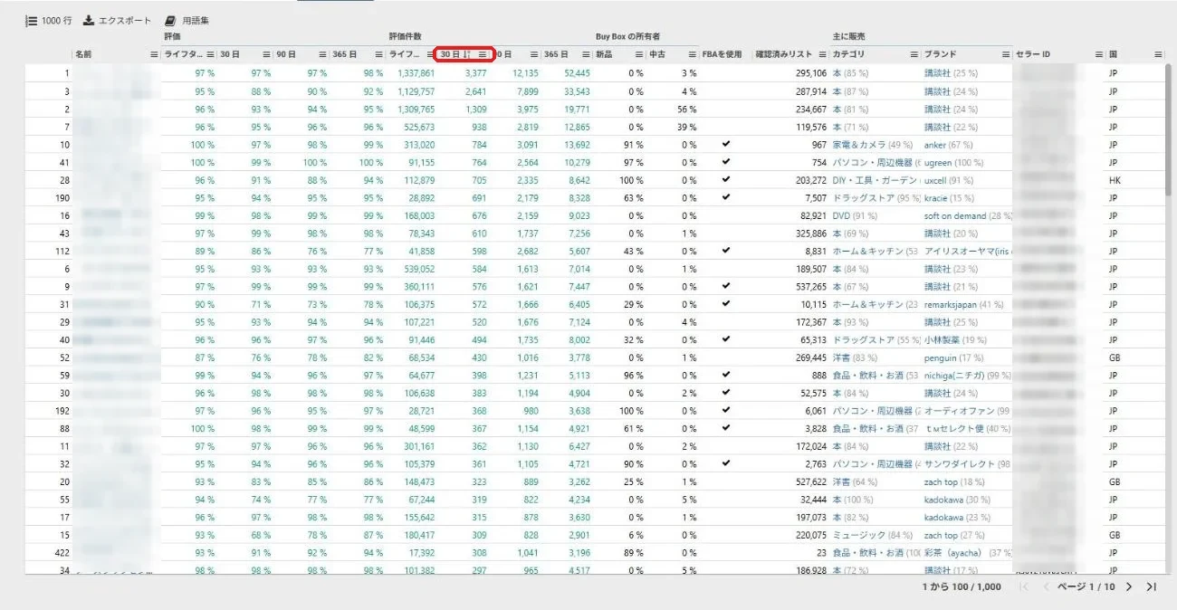
Task: Open brand link サンワダイレクト
Action: tap(968, 464)
